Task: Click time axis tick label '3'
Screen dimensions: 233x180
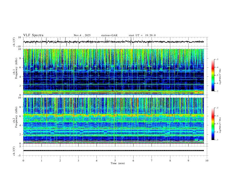Action: [78, 161]
